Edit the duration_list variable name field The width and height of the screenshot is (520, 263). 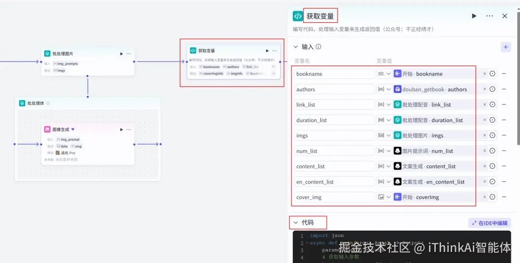pos(334,120)
